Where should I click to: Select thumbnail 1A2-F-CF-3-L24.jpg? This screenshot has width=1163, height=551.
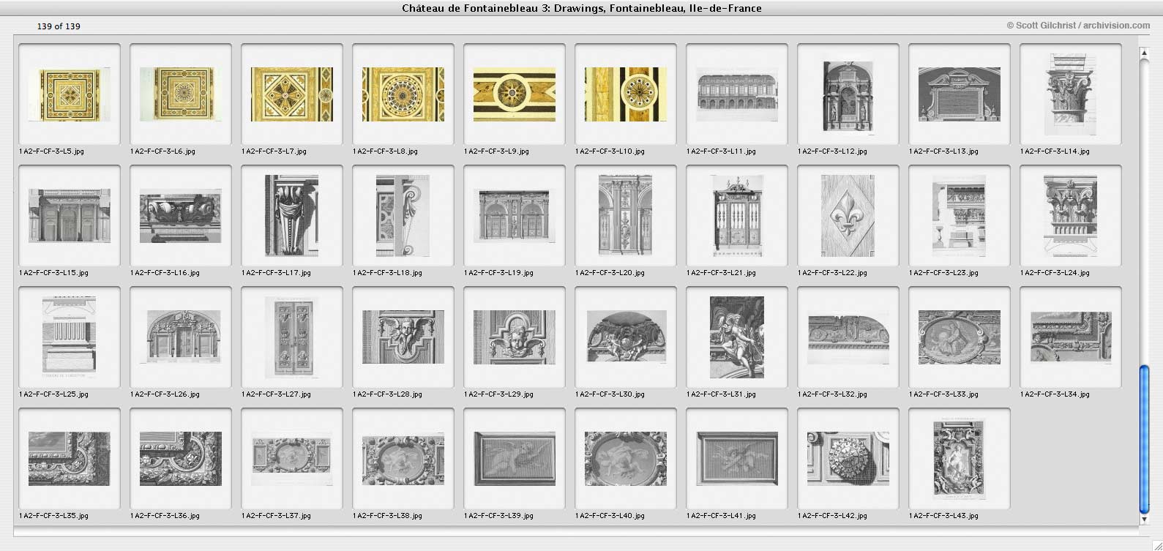(x=1071, y=217)
